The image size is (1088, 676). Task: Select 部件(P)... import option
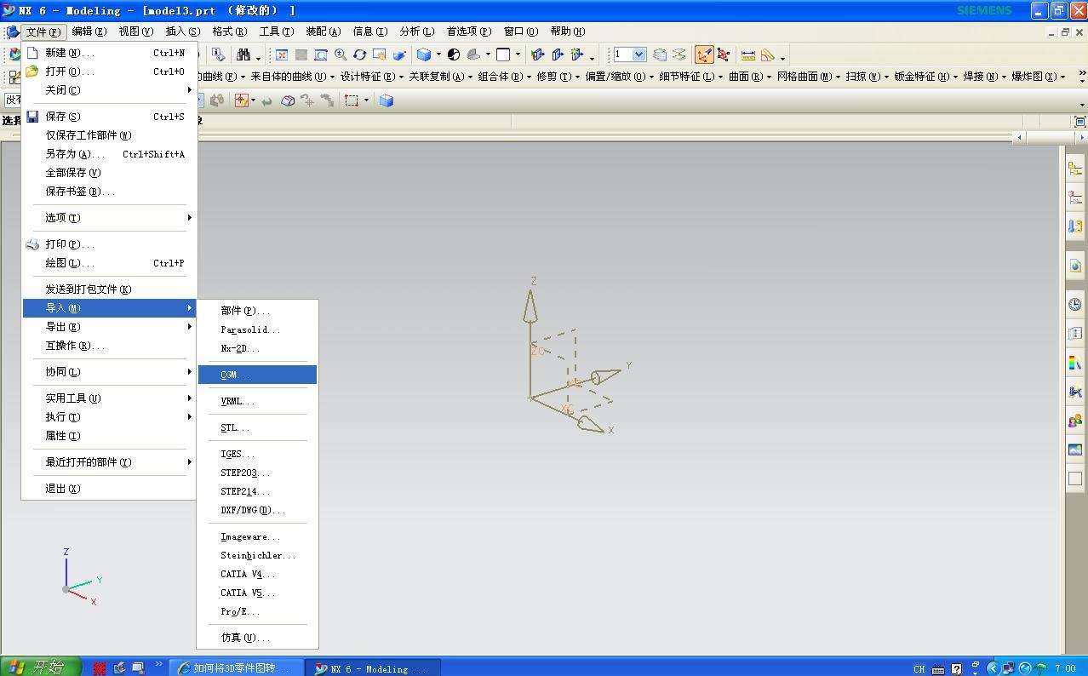(257, 311)
